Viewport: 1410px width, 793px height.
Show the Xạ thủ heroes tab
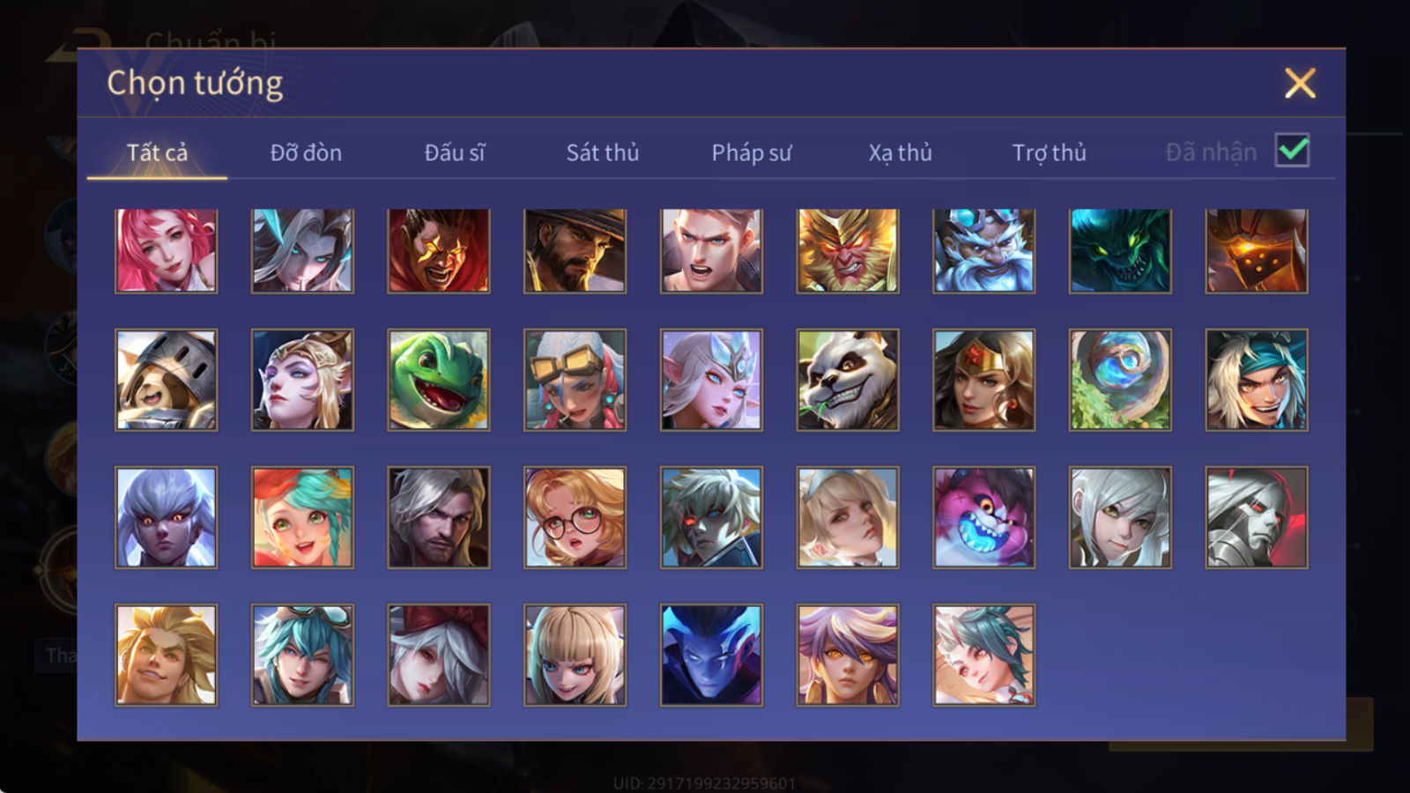click(x=900, y=152)
